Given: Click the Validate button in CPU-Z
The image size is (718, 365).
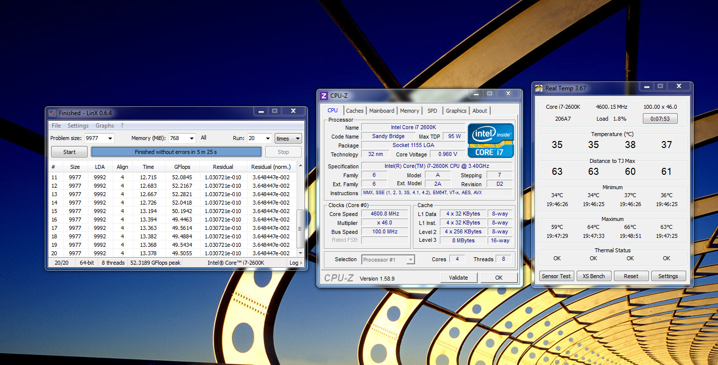Looking at the screenshot, I should coord(458,278).
